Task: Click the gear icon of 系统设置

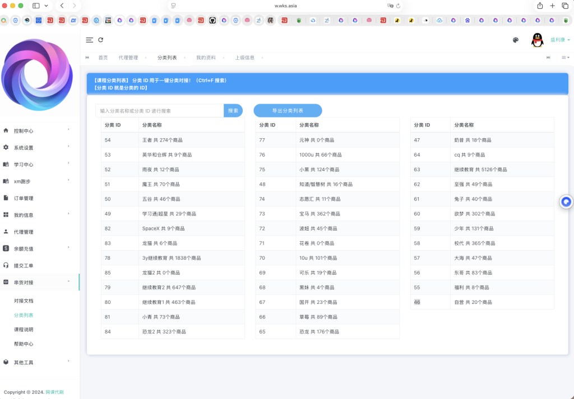Action: pyautogui.click(x=6, y=147)
